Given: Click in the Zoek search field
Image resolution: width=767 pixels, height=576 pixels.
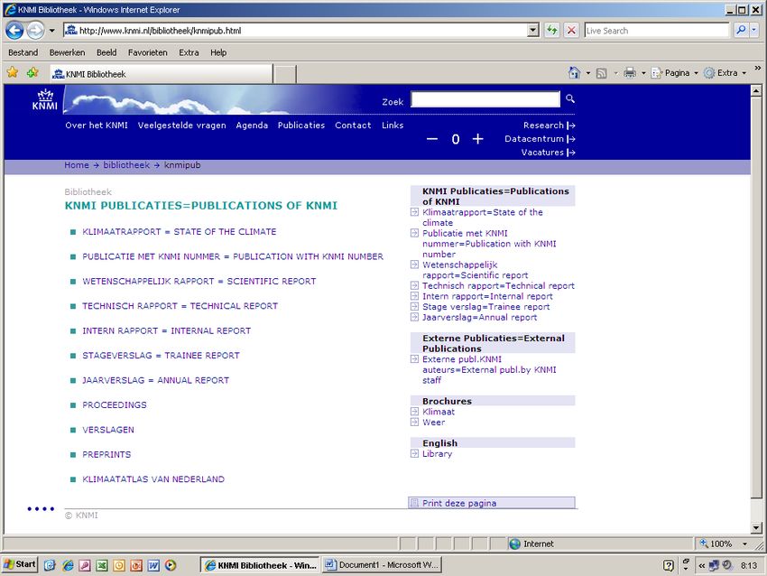Looking at the screenshot, I should pos(485,98).
